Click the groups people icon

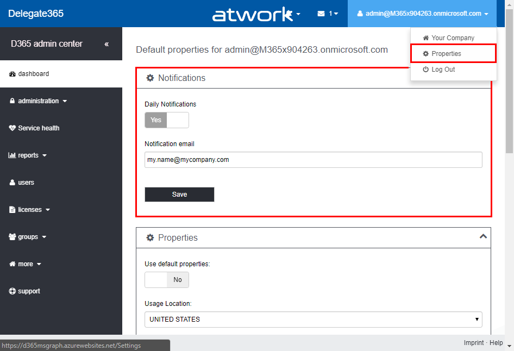12,236
